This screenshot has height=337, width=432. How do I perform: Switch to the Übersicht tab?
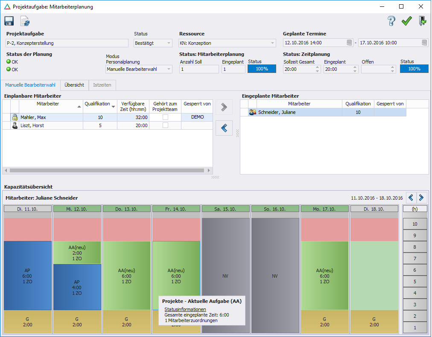tap(74, 85)
